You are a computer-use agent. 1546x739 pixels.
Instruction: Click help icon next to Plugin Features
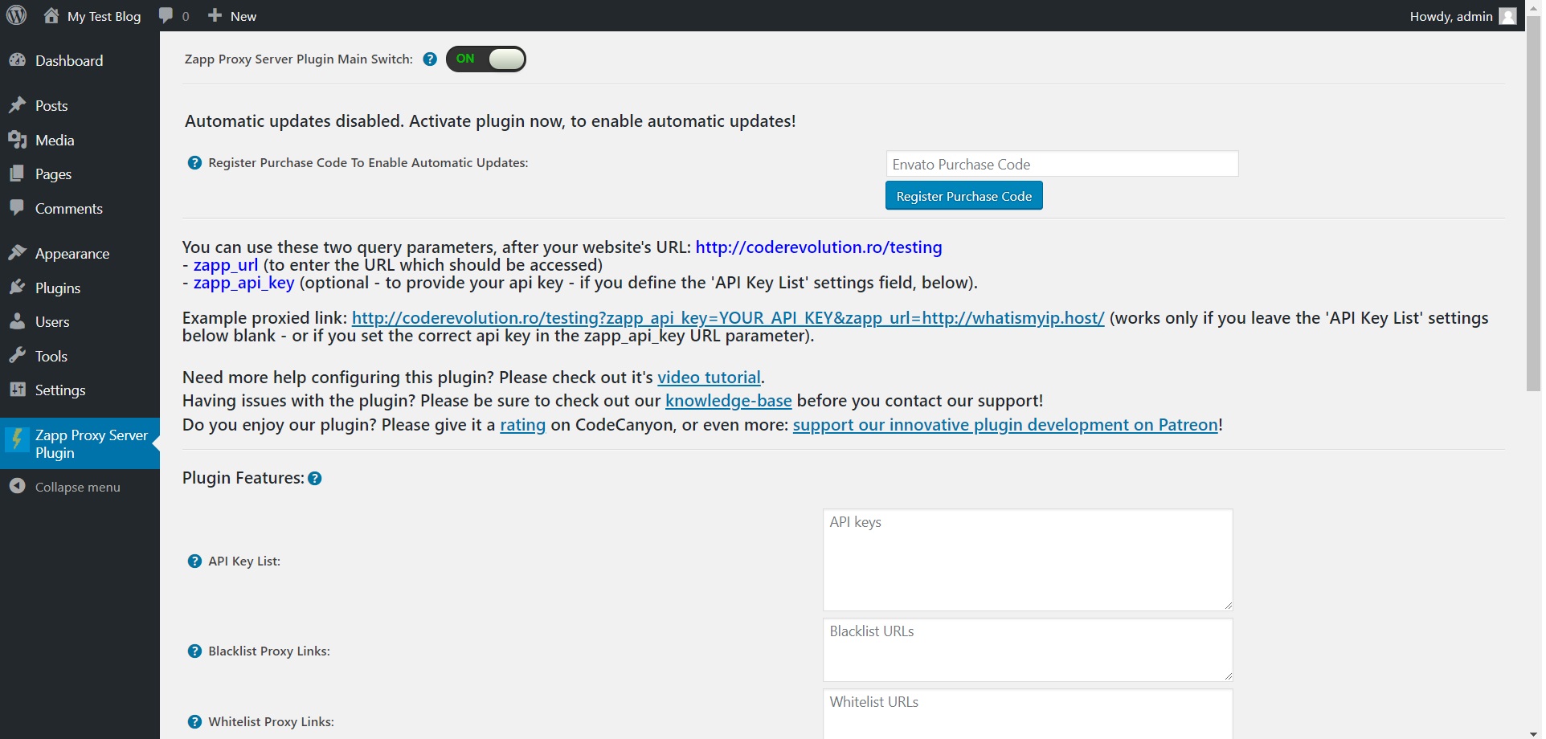(x=315, y=478)
